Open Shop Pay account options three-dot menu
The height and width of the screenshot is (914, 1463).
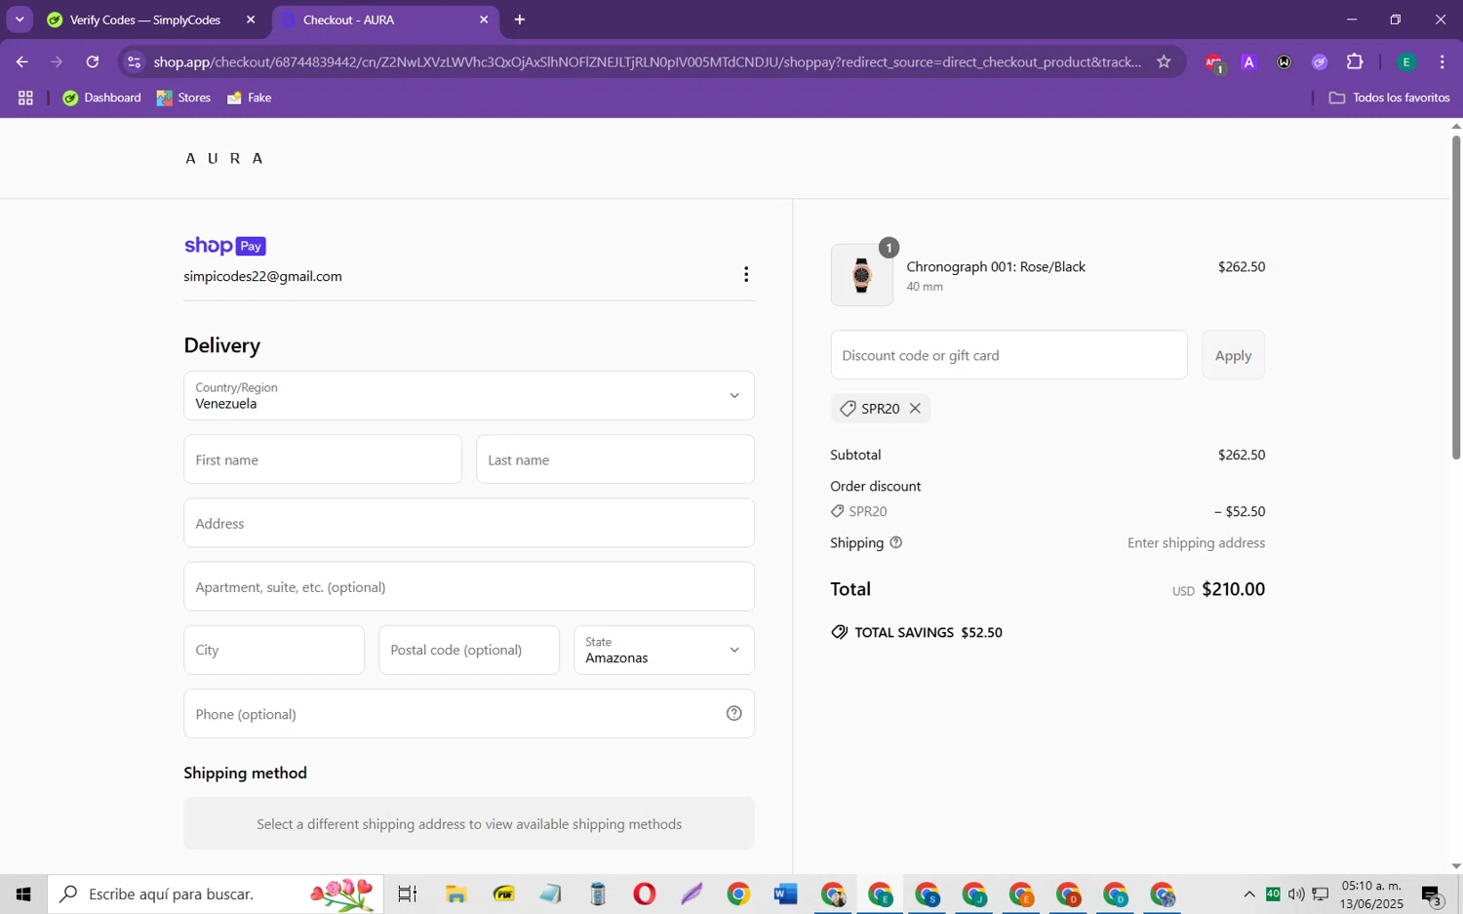746,275
